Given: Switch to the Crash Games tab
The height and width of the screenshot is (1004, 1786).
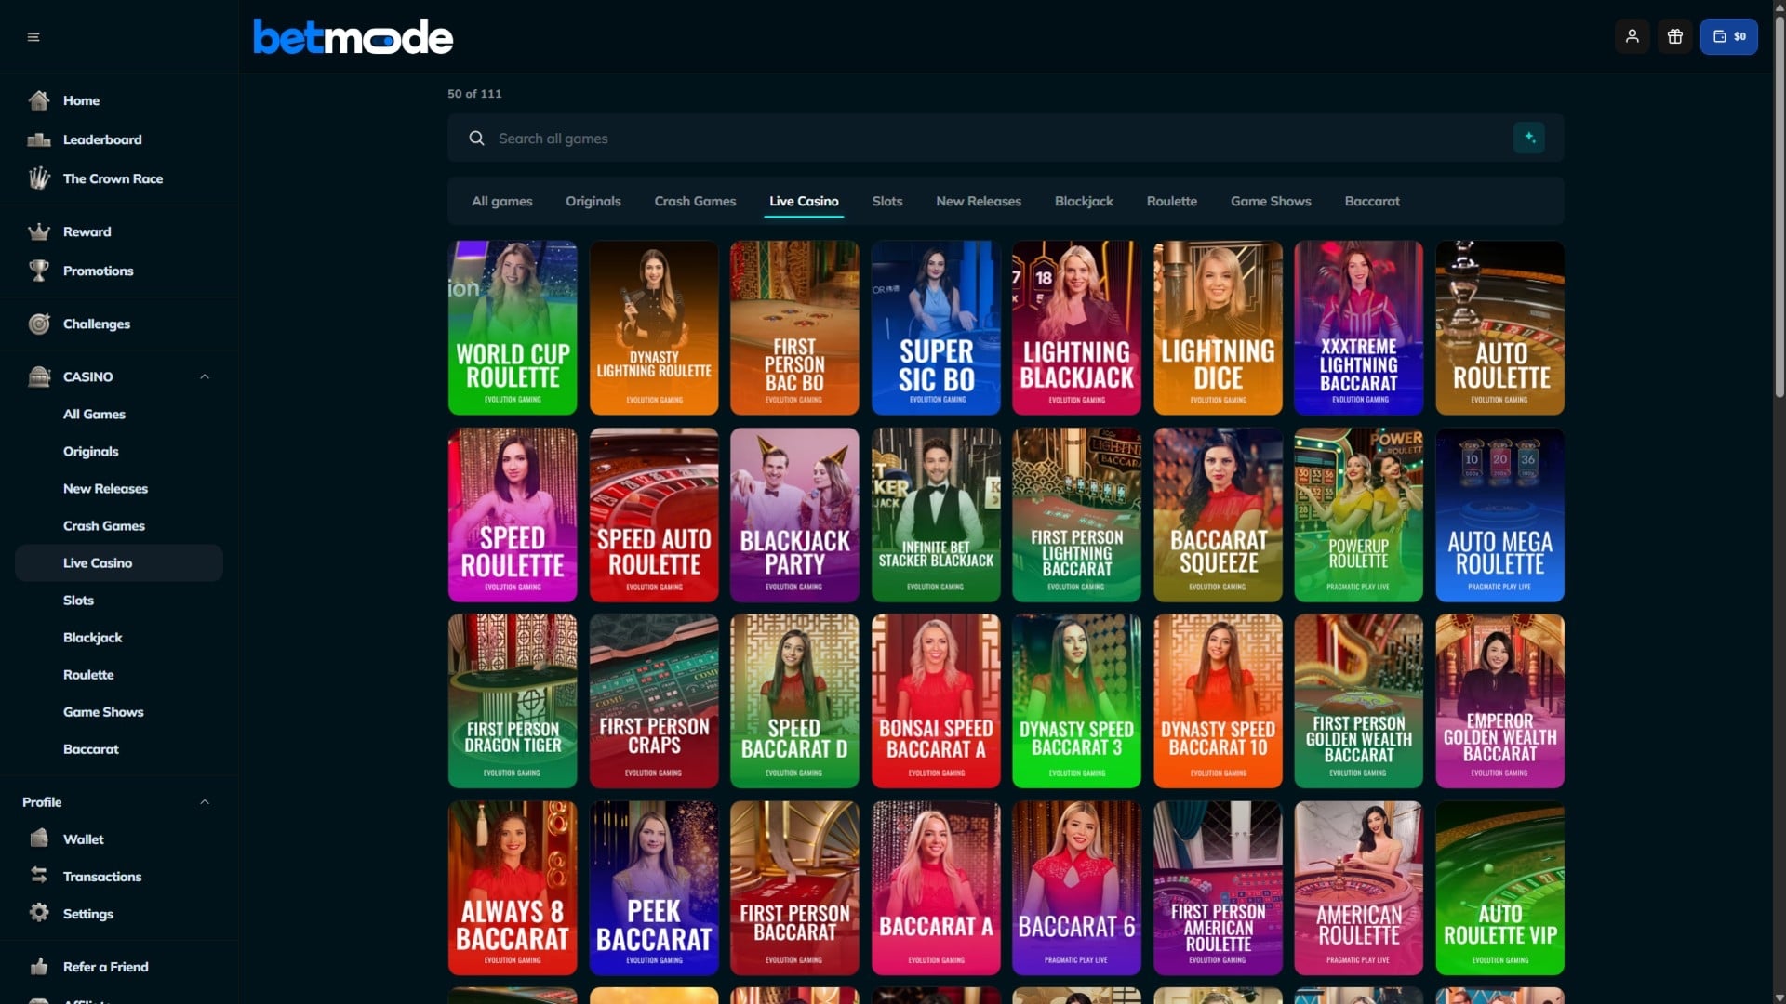Looking at the screenshot, I should [x=695, y=201].
